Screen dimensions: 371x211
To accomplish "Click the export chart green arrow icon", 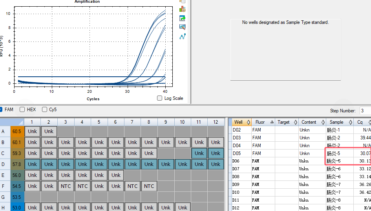I will pyautogui.click(x=182, y=18).
